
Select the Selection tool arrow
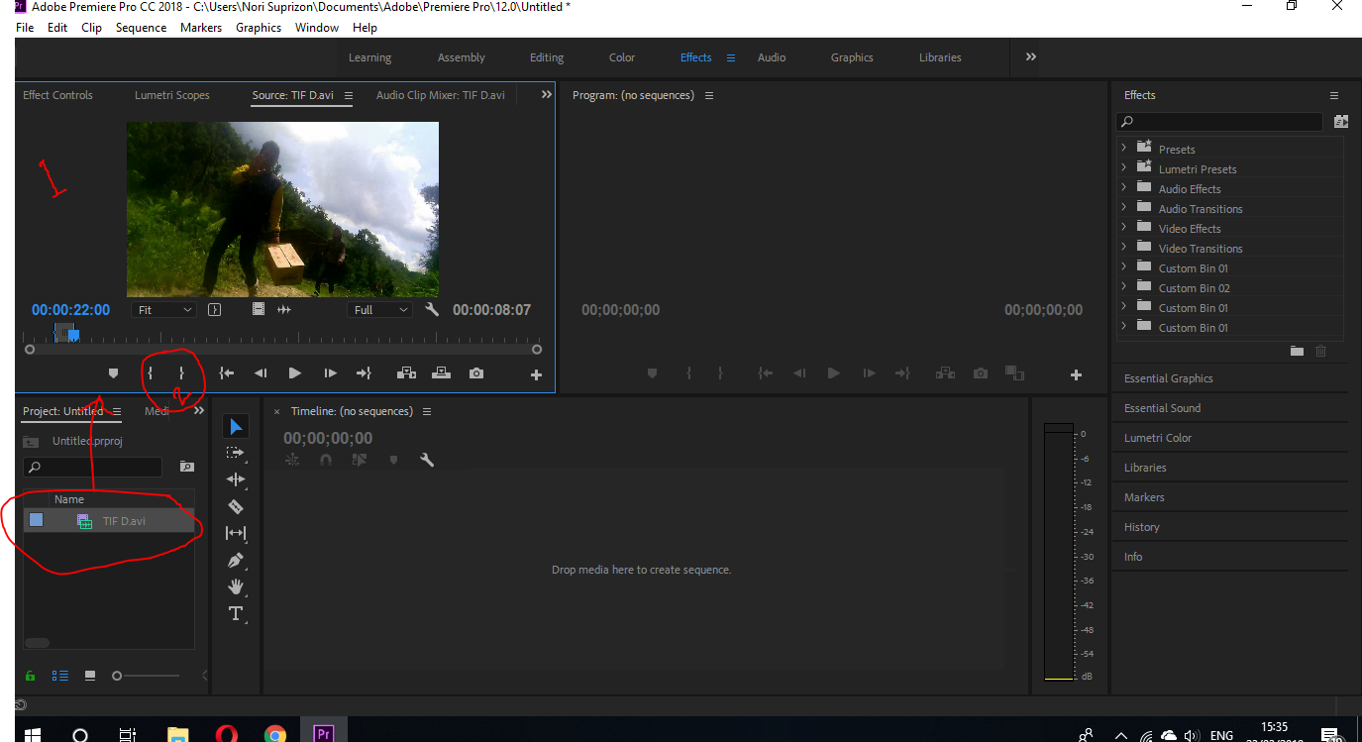[x=236, y=427]
